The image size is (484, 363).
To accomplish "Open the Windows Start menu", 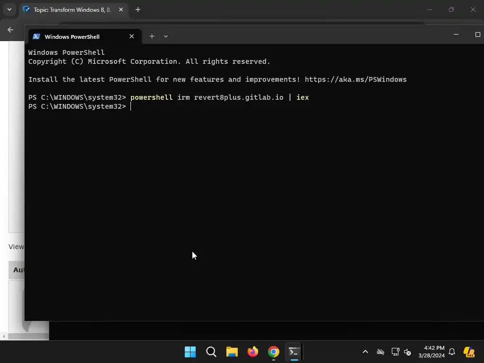I will tap(190, 352).
